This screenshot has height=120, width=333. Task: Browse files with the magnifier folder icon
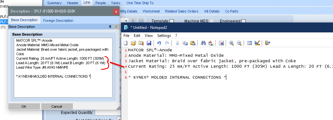(x=141, y=43)
